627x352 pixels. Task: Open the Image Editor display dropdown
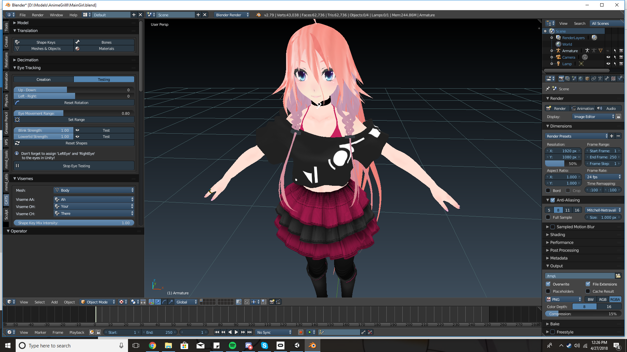594,116
